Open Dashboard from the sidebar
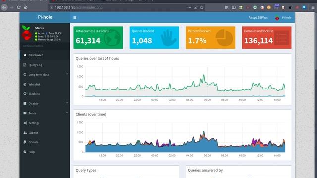Viewport: 317px width, 178px height. (45, 55)
